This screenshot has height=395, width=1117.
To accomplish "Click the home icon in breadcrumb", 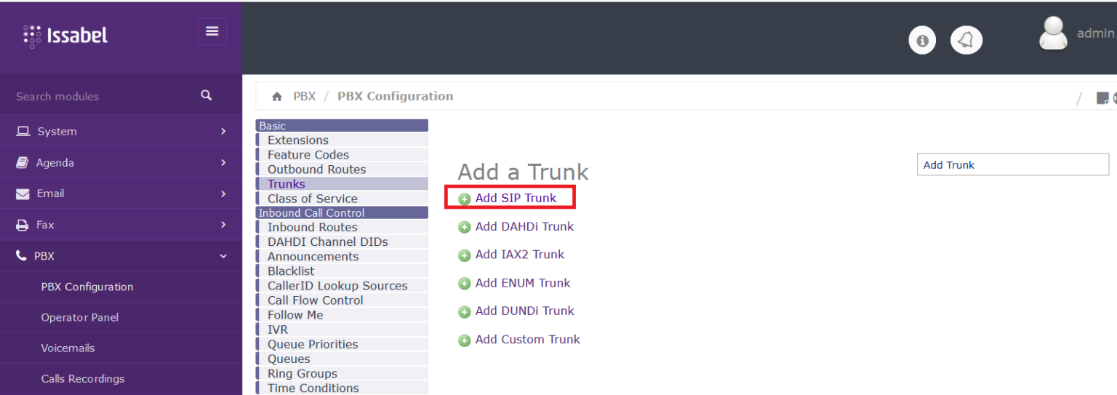I will tap(276, 97).
